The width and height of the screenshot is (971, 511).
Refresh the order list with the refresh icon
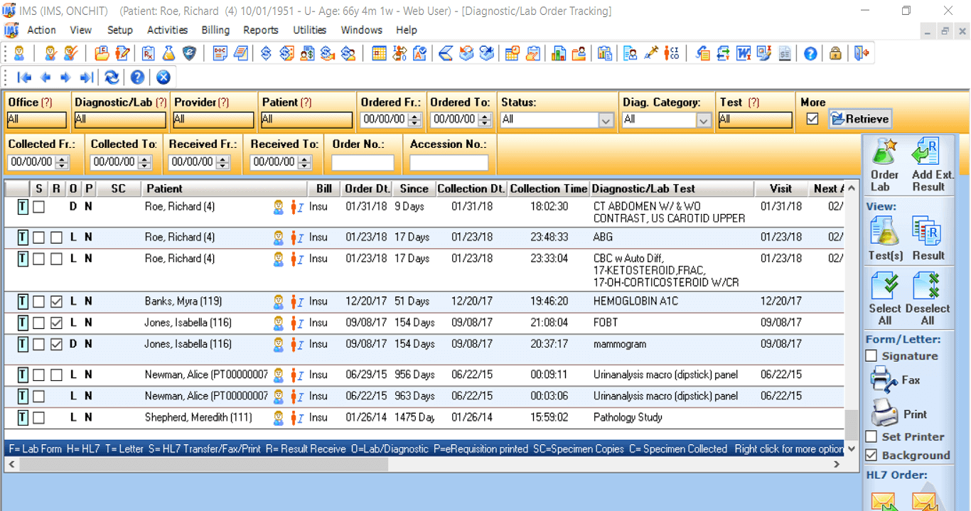tap(111, 77)
